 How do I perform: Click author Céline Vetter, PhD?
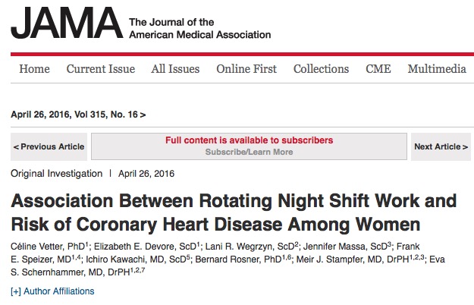pyautogui.click(x=49, y=247)
